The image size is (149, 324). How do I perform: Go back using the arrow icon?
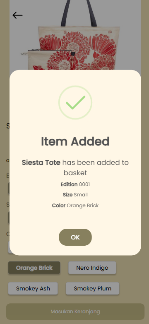click(x=17, y=15)
